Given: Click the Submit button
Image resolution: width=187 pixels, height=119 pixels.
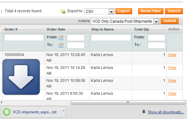Looking at the screenshot, I should pyautogui.click(x=170, y=21).
